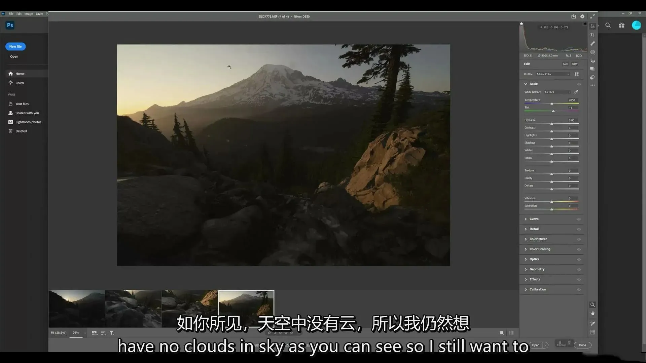Click the Done button
This screenshot has width=646, height=363.
pos(582,345)
